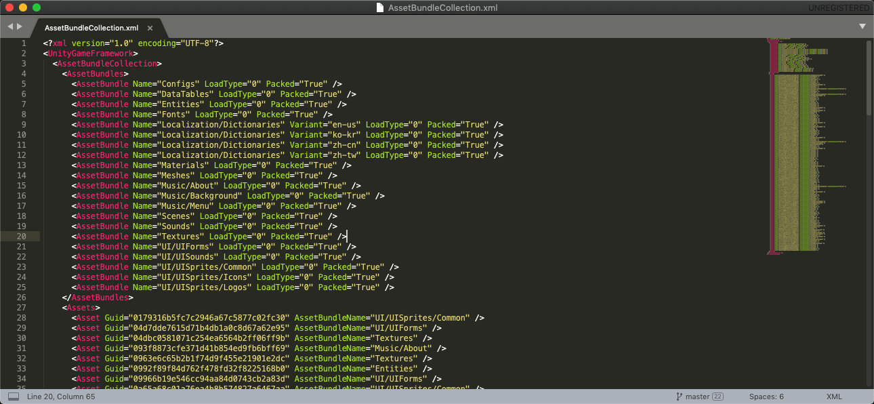
Task: Click the "Sounds" name value
Action: pyautogui.click(x=175, y=226)
